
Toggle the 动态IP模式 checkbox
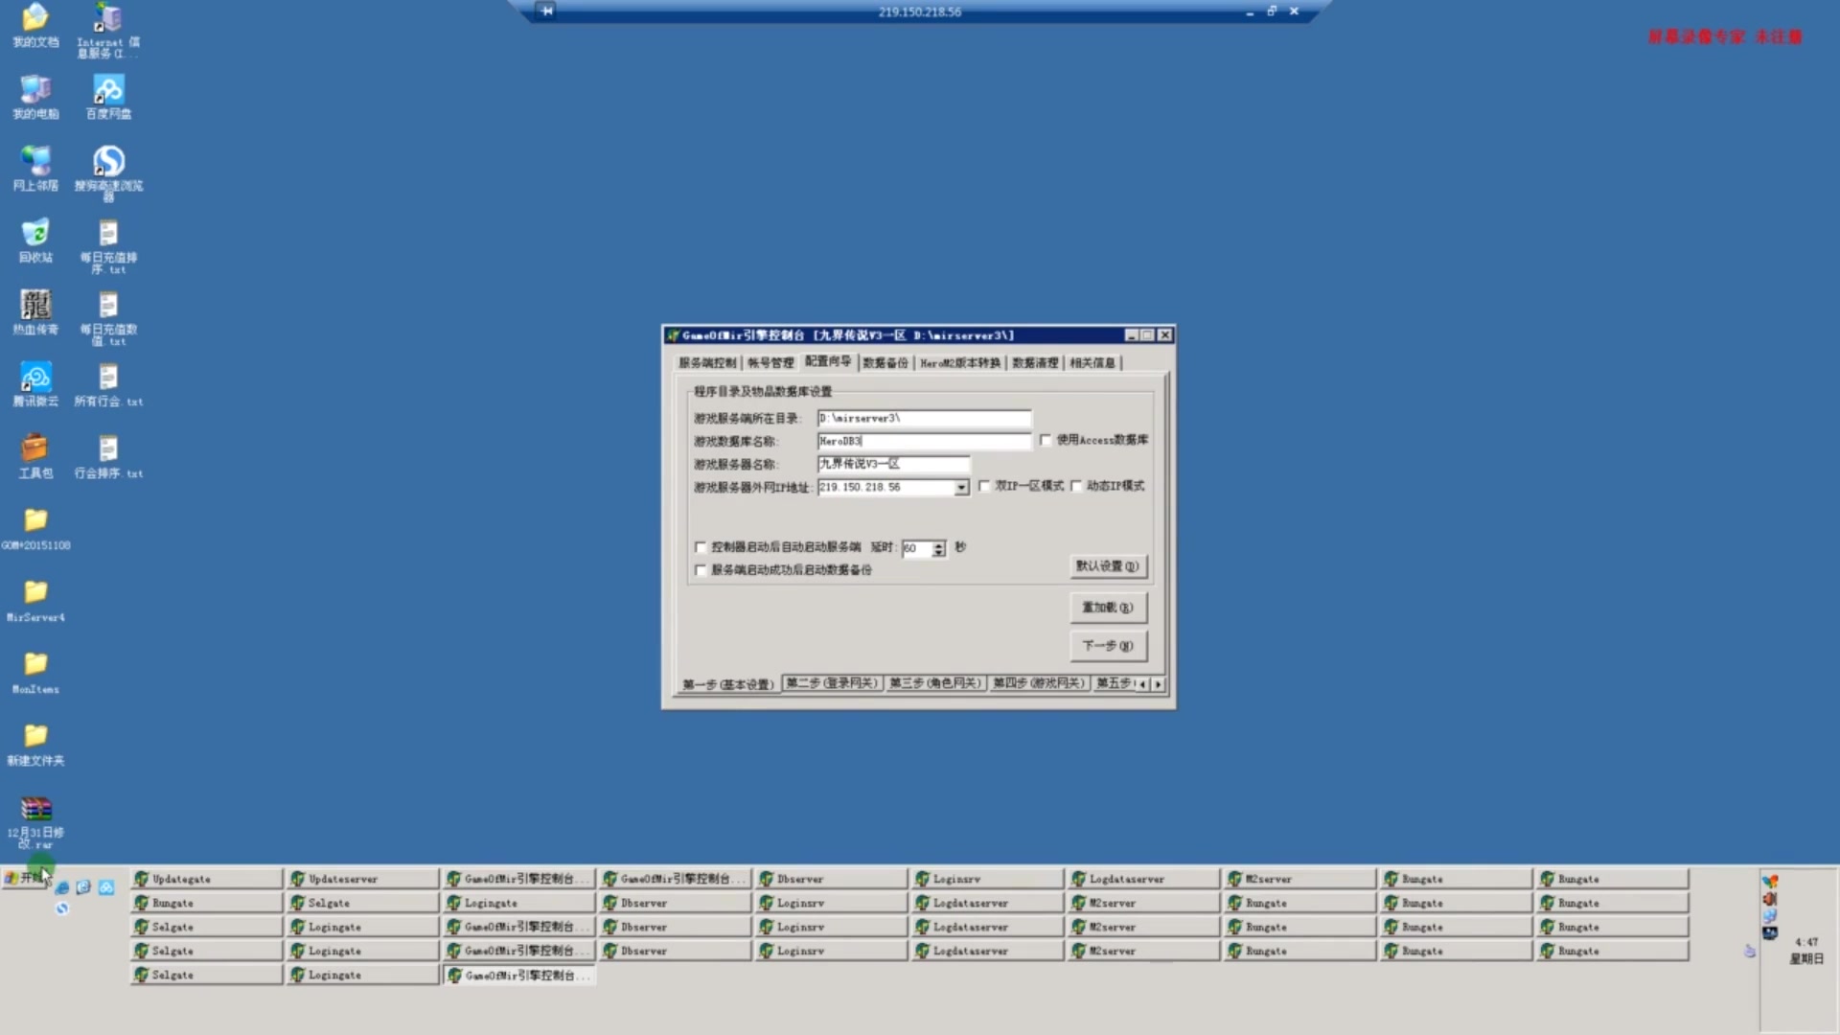coord(1076,486)
